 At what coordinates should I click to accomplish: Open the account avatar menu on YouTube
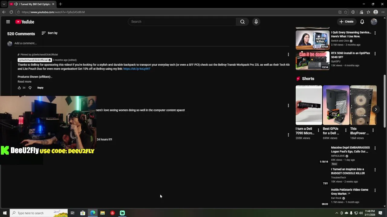click(x=374, y=22)
